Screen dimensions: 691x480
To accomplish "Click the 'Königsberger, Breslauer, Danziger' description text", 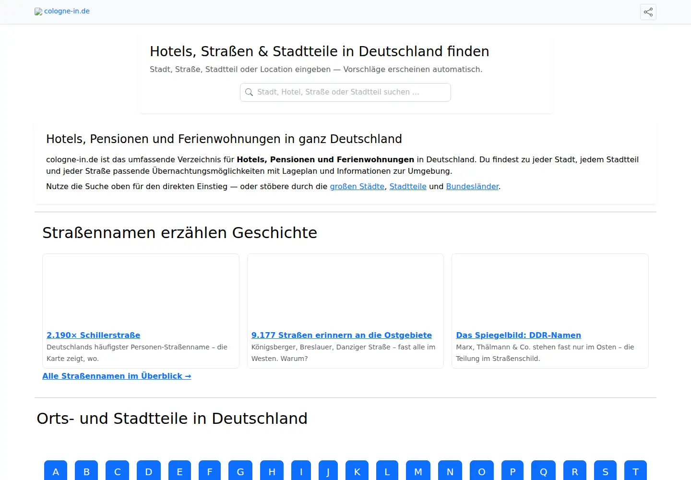I will [x=343, y=353].
